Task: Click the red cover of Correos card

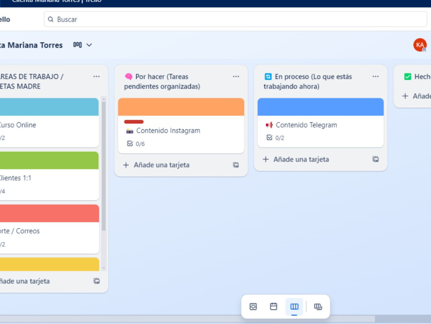Action: coord(49,213)
